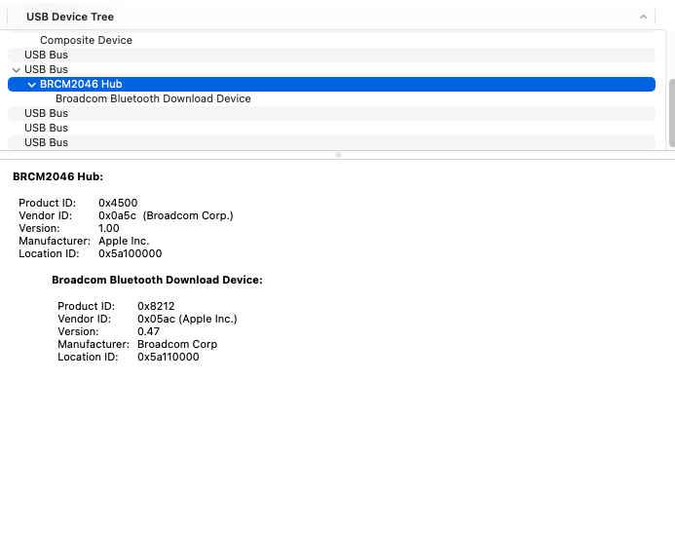
Task: Click the Version value 0.47
Action: pyautogui.click(x=148, y=331)
